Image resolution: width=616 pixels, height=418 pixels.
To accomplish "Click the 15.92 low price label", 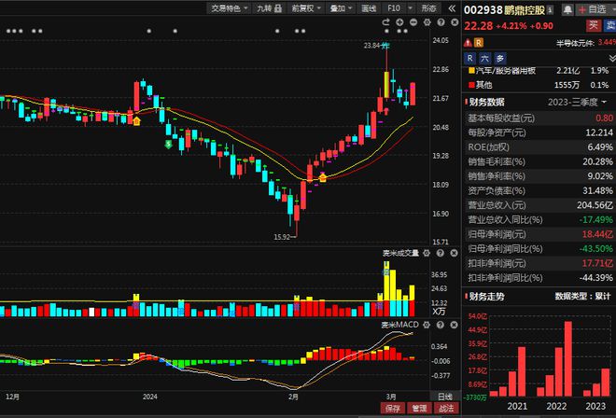I will 282,237.
